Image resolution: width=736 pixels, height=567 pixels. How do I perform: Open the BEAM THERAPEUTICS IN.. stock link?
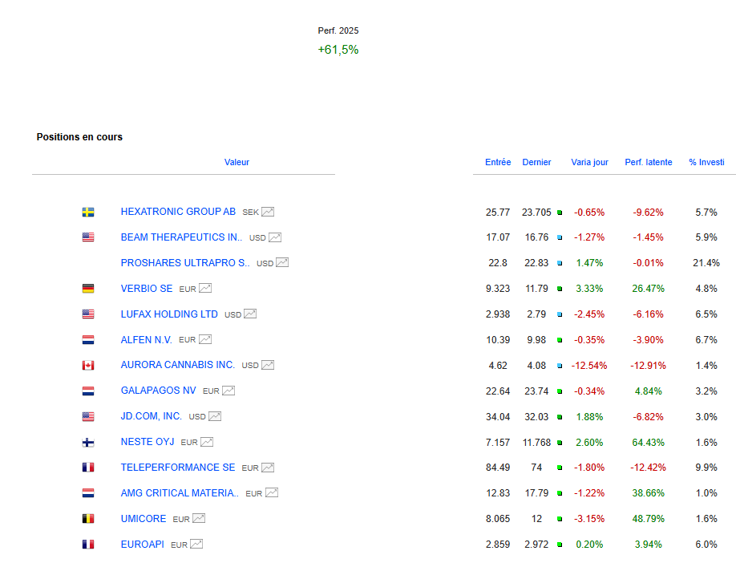(182, 237)
